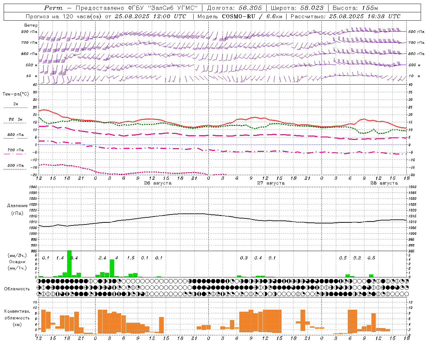426x341 pixels.
Task: Click the '2.4' precipitation amount
Action: [102, 258]
